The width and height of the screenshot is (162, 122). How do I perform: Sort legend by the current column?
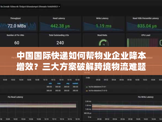click(x=75, y=83)
